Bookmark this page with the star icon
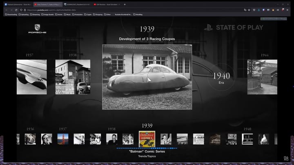This screenshot has height=165, width=294. click(249, 10)
